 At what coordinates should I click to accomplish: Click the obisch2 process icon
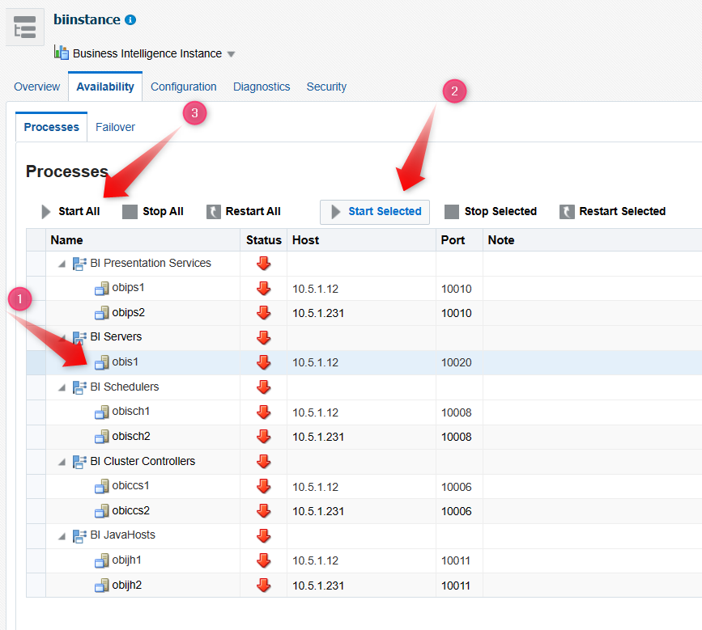(x=102, y=437)
